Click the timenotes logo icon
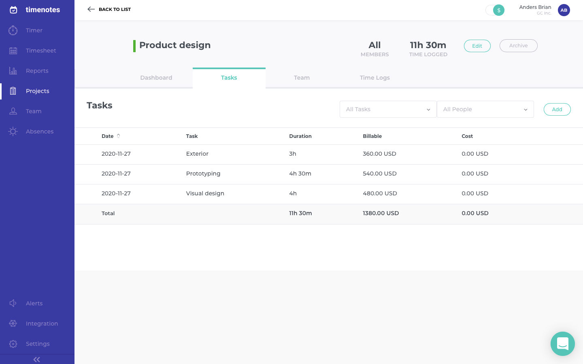Viewport: 583px width, 364px height. coord(13,10)
